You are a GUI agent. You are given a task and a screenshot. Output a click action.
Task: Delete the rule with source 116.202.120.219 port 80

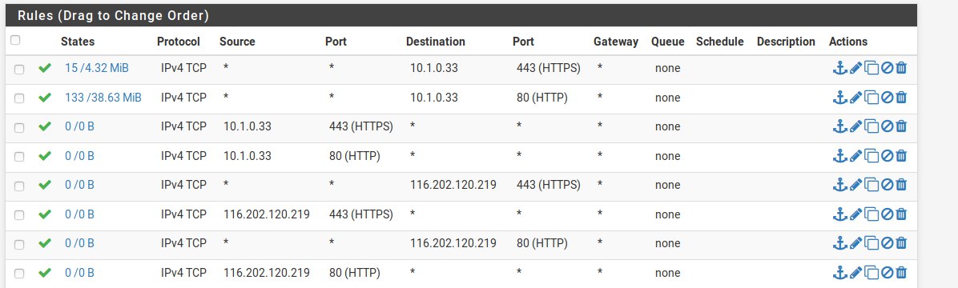point(901,272)
